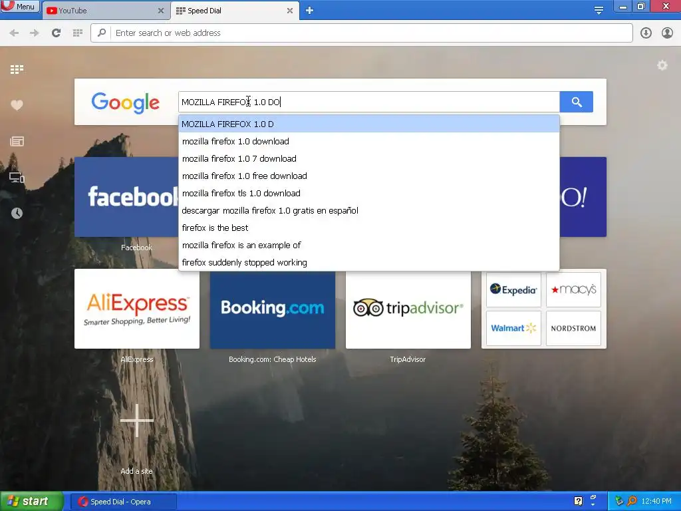Open the Walmart tile in folder

513,328
